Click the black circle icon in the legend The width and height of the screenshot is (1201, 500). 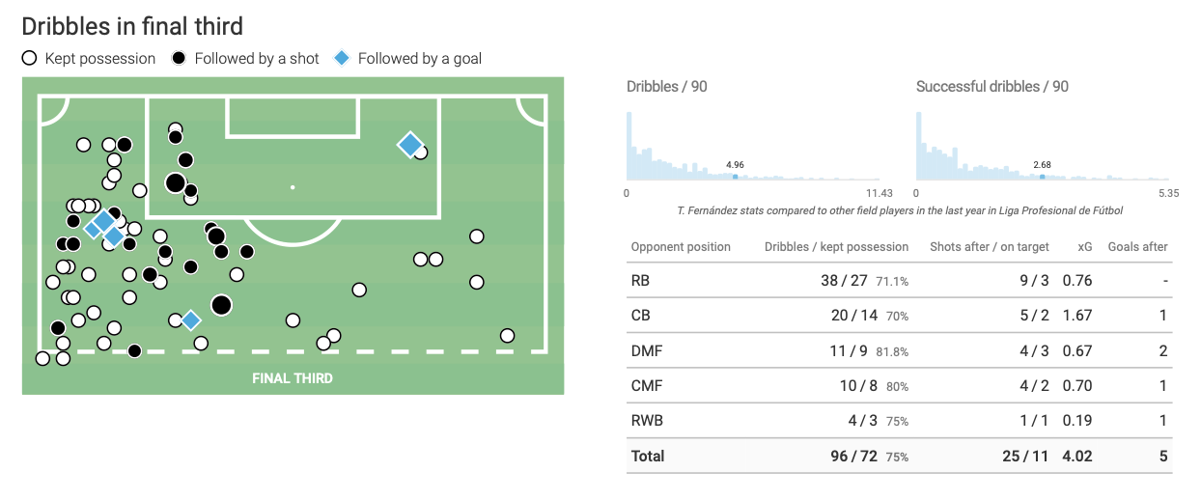pyautogui.click(x=179, y=58)
